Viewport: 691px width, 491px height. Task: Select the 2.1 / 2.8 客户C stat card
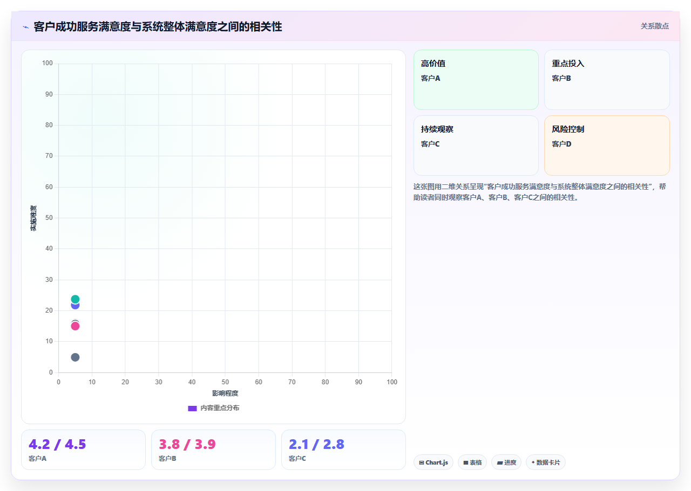coord(343,449)
